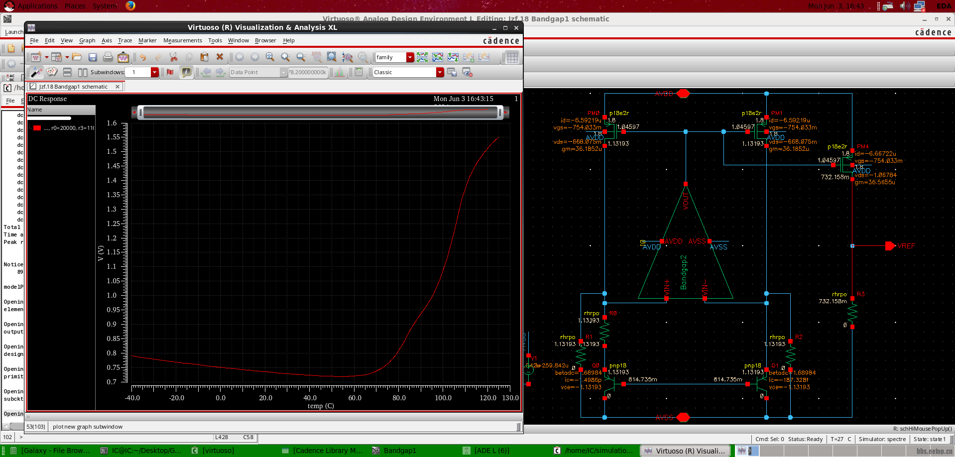The width and height of the screenshot is (955, 457).
Task: Click the card layout icon
Action: [x=52, y=72]
